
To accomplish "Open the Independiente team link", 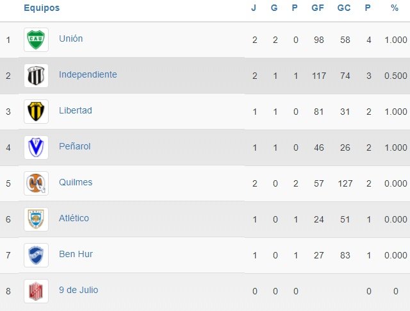I will point(88,74).
